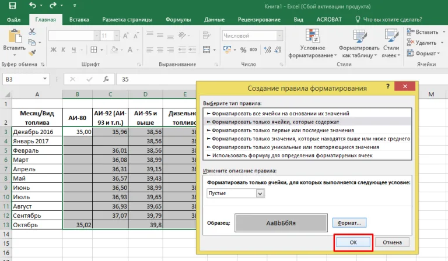Click Вставить in the Ячейки group
The width and height of the screenshot is (448, 261).
[423, 32]
